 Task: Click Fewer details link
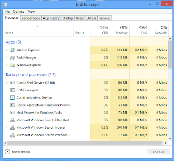[21, 152]
